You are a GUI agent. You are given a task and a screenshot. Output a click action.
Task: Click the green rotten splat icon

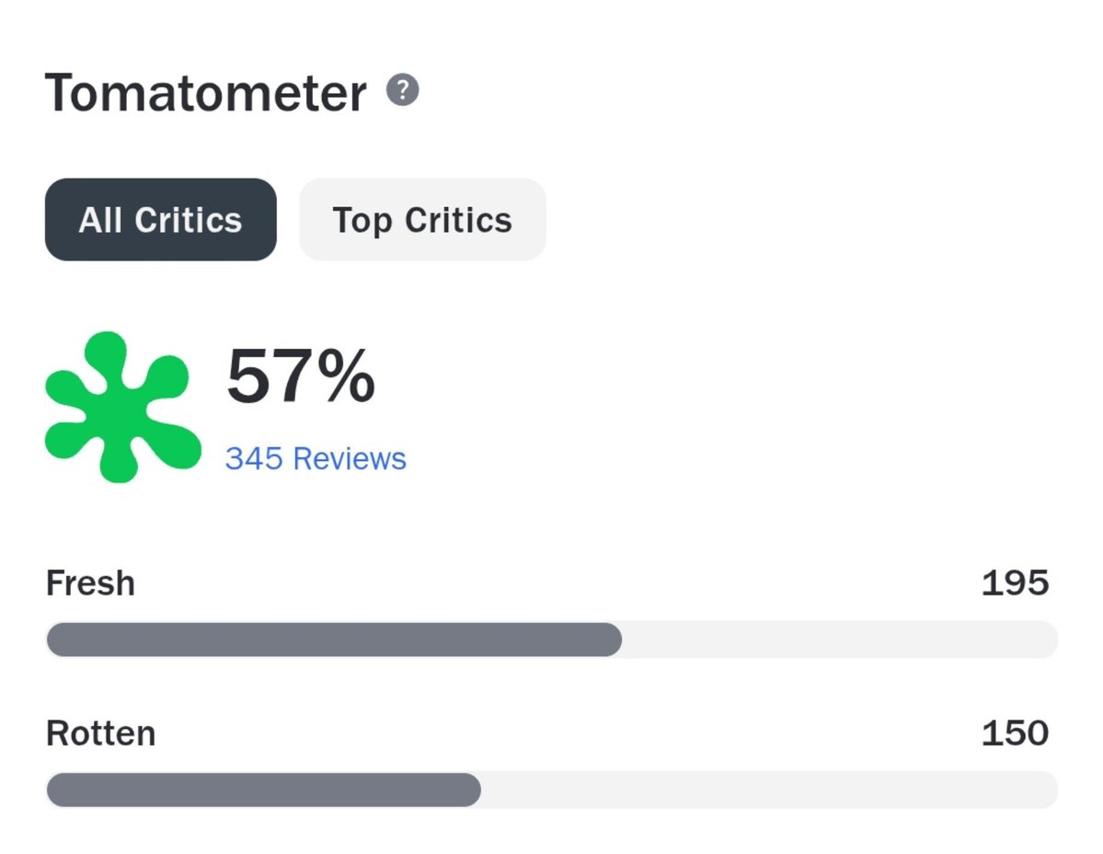pos(122,407)
